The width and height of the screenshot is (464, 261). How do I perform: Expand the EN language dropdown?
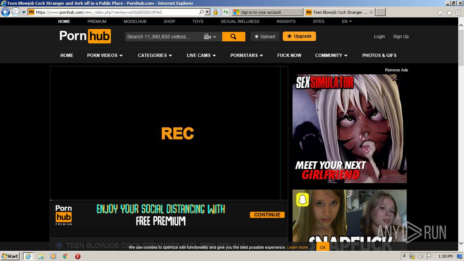click(347, 21)
